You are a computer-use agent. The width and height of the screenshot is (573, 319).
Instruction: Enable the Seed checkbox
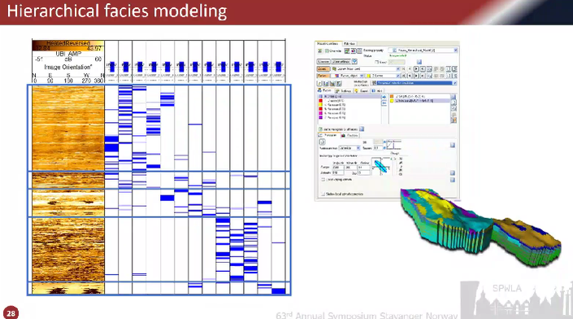point(377,62)
